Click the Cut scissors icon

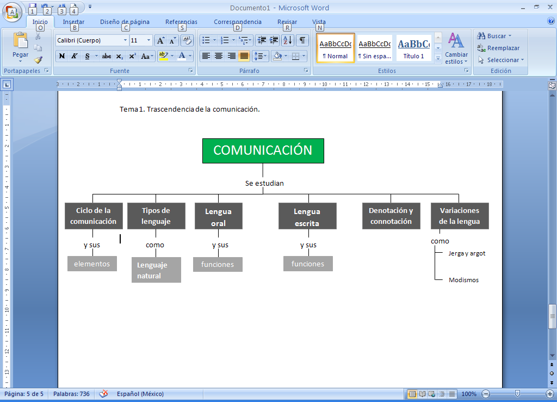click(38, 36)
